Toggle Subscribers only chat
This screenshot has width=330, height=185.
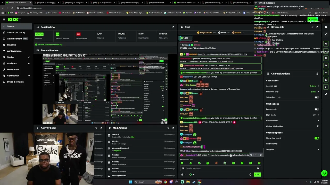pos(317,97)
